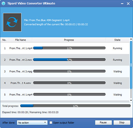Click Waiting state of row 5
This screenshot has height=128, width=133.
coord(117,95)
